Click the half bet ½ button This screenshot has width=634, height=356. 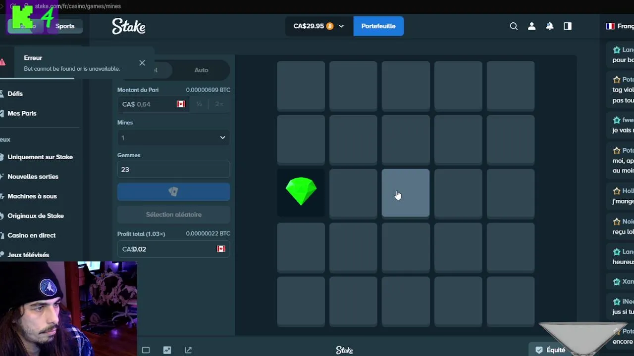[x=199, y=104]
